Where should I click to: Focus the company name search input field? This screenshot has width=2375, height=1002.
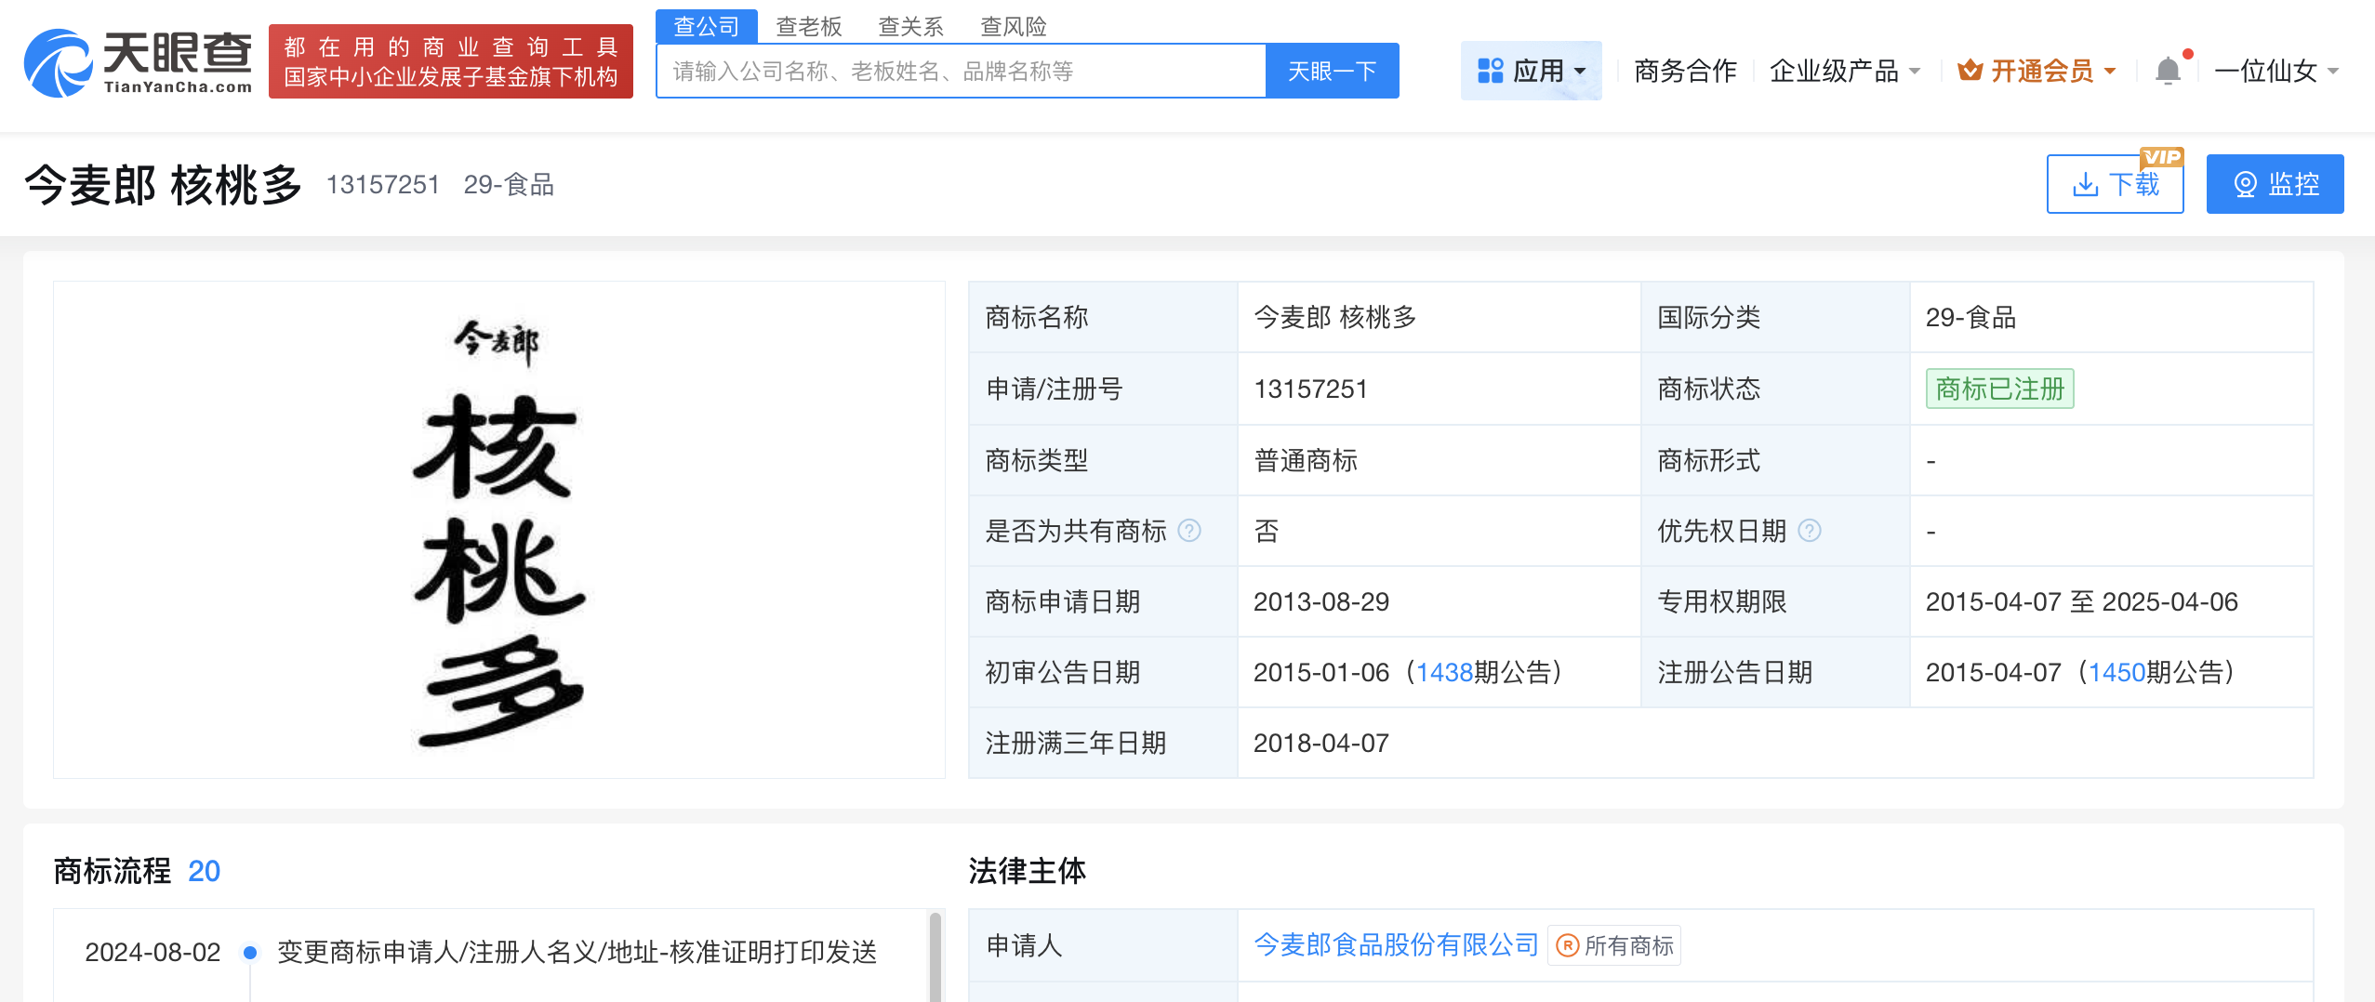point(961,71)
